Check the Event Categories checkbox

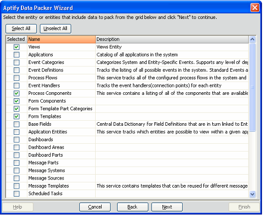point(16,62)
